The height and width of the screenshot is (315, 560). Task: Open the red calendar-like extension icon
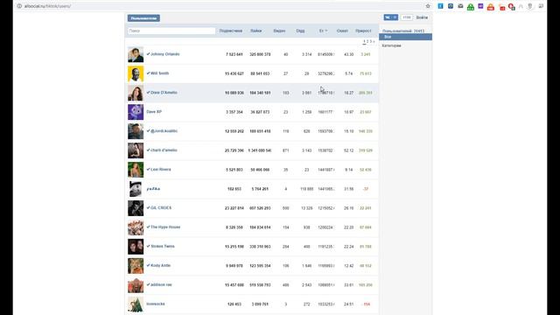coord(502,8)
